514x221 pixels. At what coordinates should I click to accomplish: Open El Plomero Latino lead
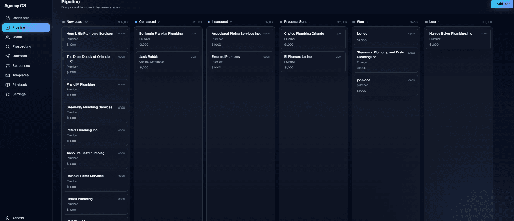point(339,57)
